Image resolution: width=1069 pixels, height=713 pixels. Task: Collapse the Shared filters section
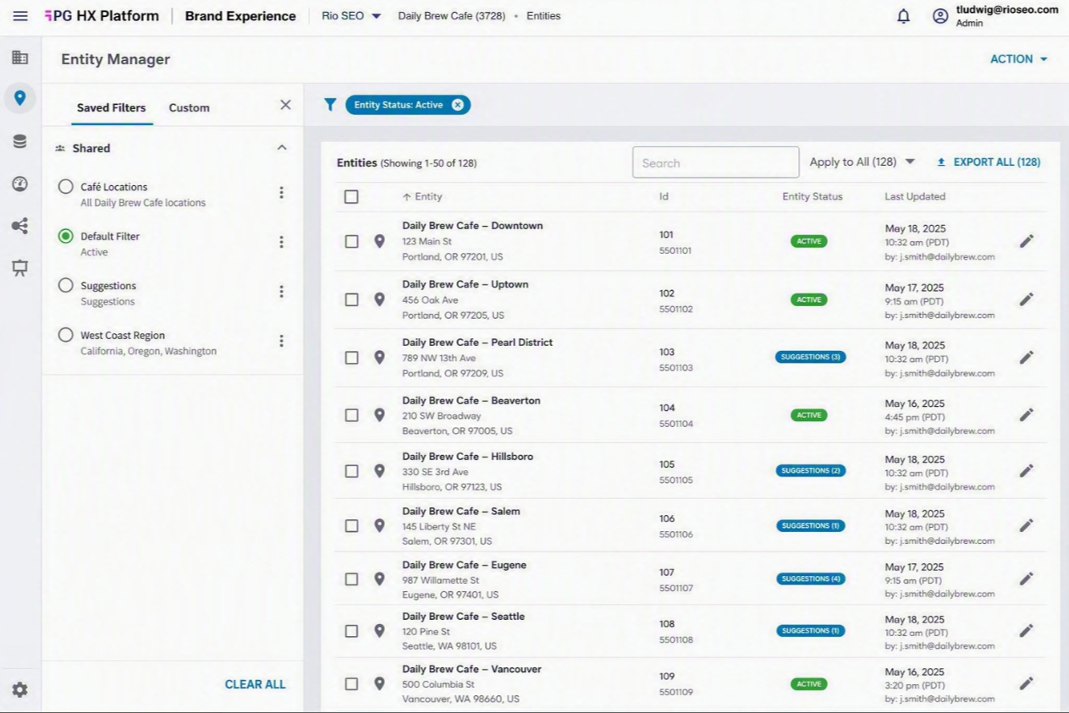(282, 148)
